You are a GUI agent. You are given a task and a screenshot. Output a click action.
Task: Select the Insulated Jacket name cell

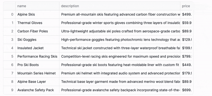(37, 48)
